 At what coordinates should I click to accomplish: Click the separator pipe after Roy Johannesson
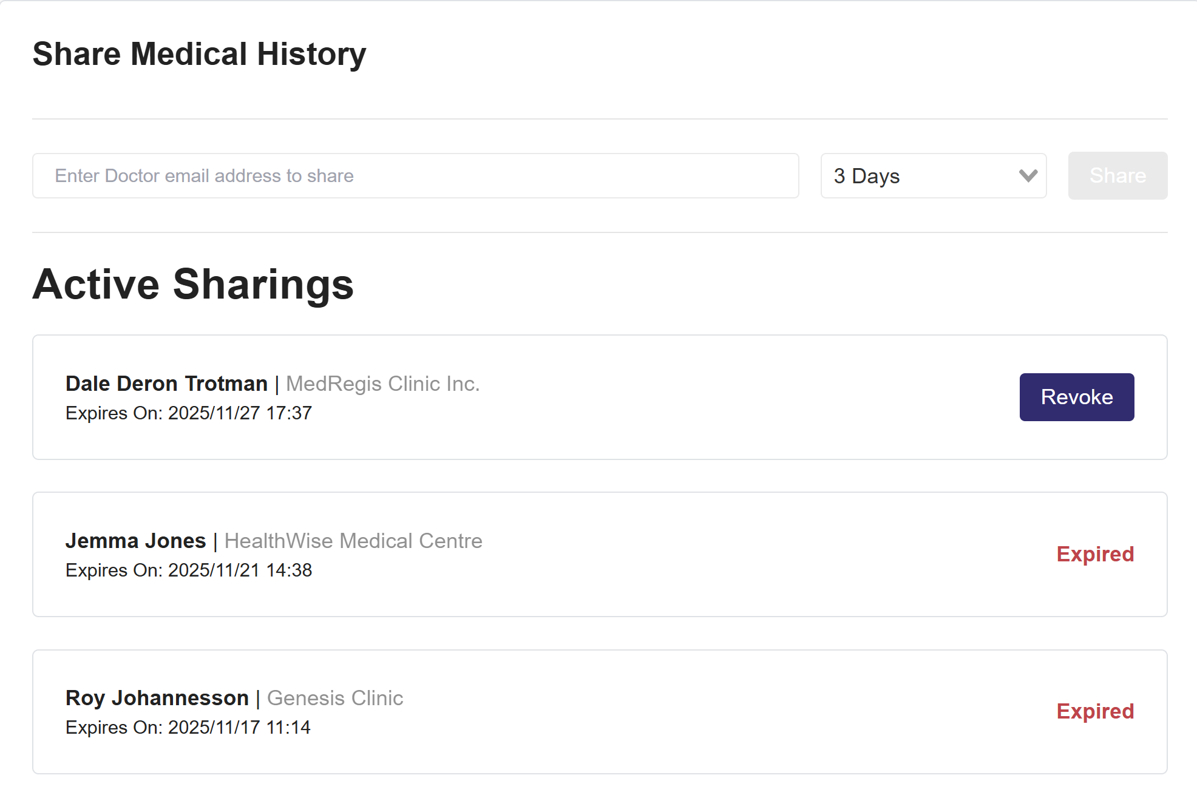(x=258, y=699)
